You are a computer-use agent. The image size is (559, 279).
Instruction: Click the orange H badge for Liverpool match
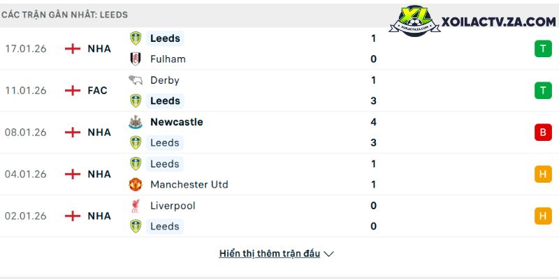543,216
